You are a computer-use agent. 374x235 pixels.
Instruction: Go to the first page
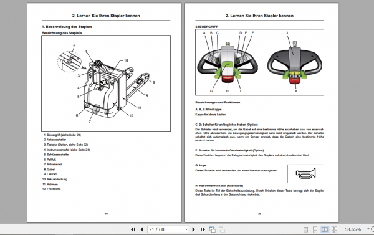tap(133, 229)
